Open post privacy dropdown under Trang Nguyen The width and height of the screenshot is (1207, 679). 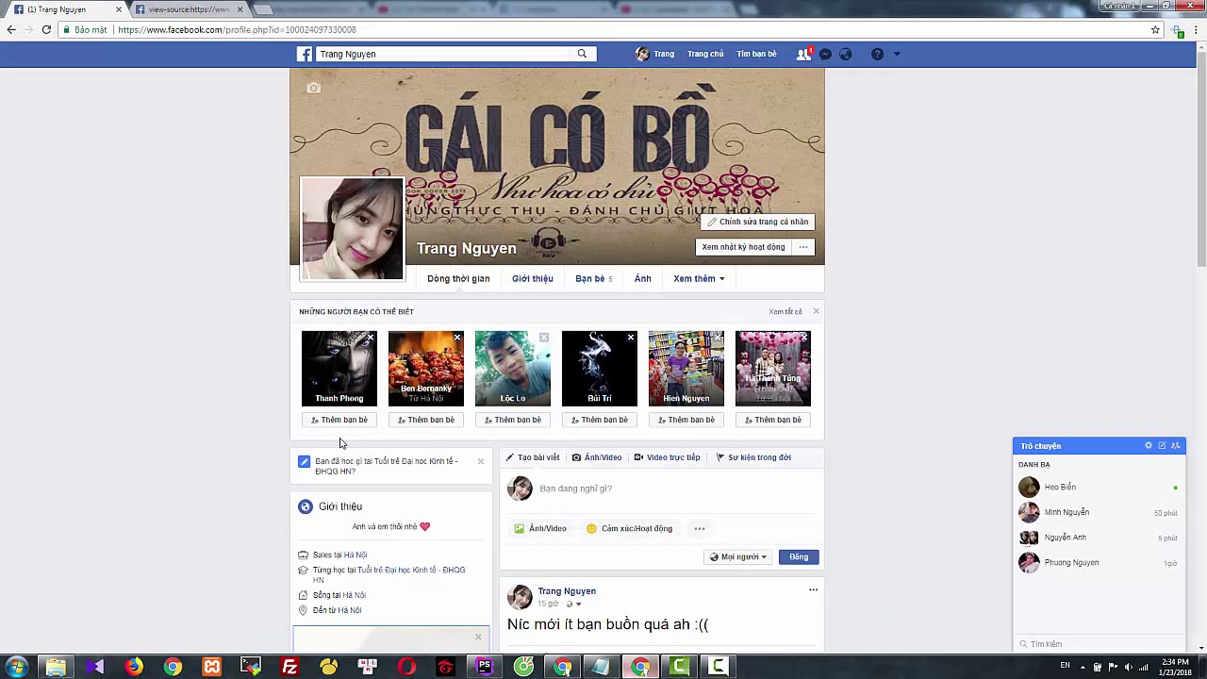click(575, 604)
